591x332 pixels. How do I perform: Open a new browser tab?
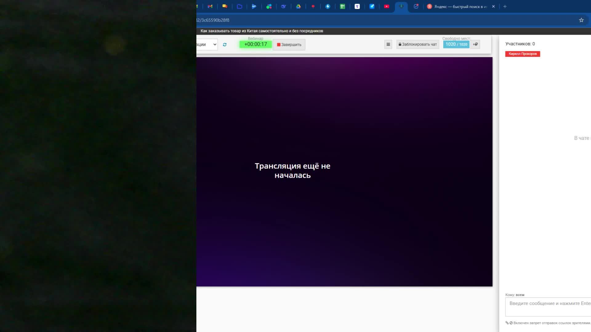(x=505, y=6)
